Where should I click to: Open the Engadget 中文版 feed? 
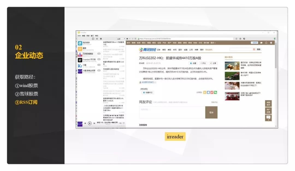coord(88,59)
